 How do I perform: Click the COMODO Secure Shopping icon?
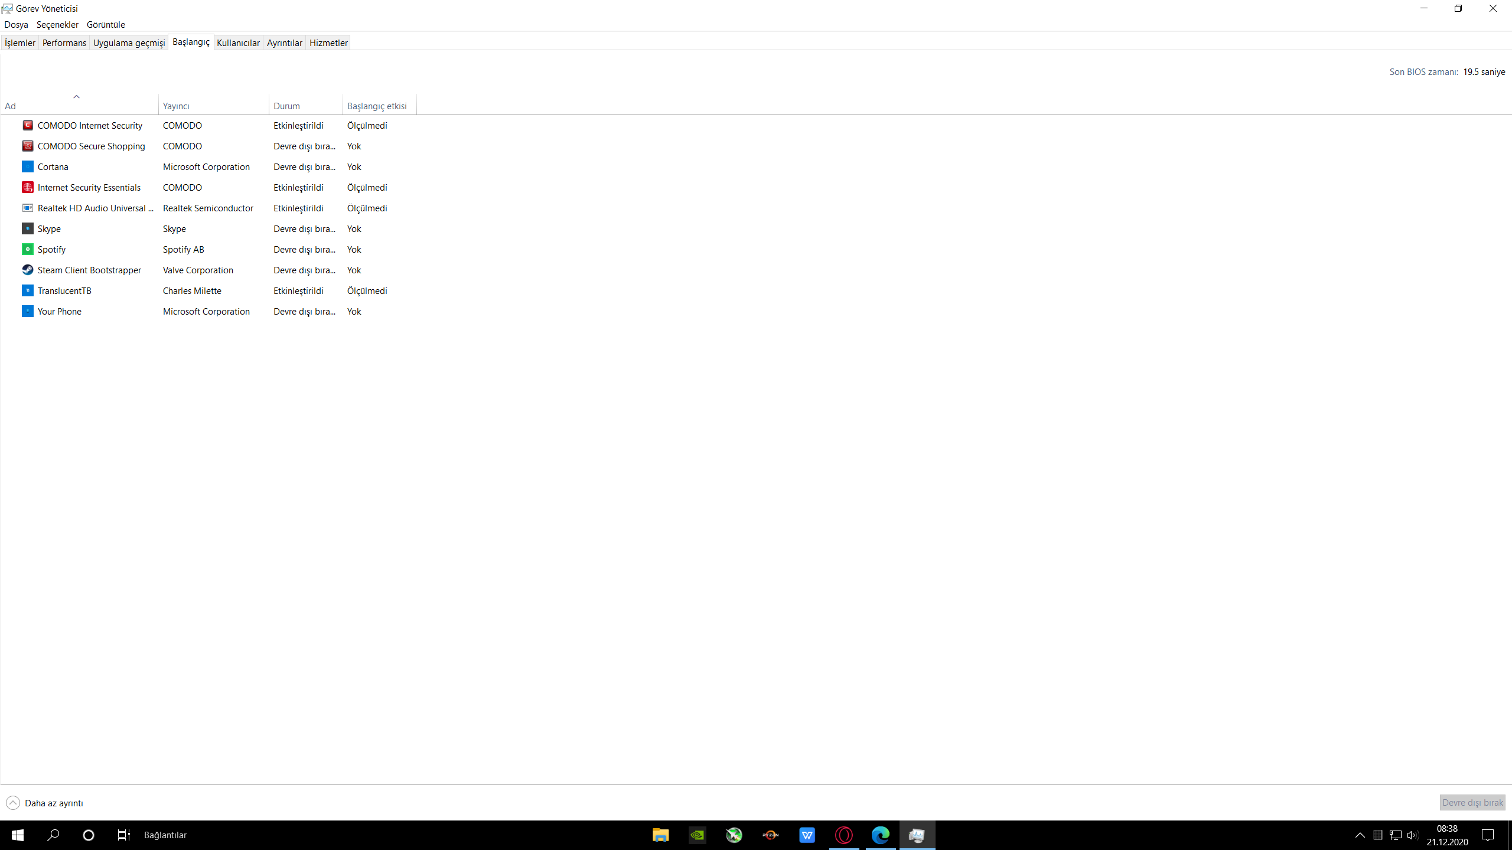pos(27,146)
